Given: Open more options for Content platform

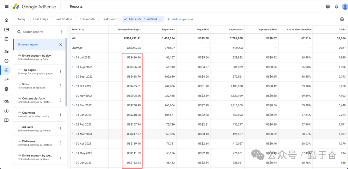Looking at the screenshot, I should (61, 100).
